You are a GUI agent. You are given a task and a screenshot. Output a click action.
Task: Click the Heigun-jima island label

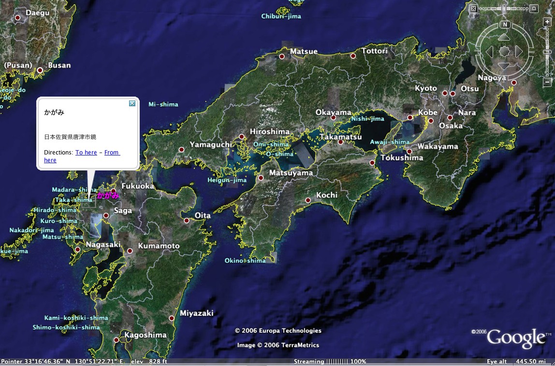227,180
